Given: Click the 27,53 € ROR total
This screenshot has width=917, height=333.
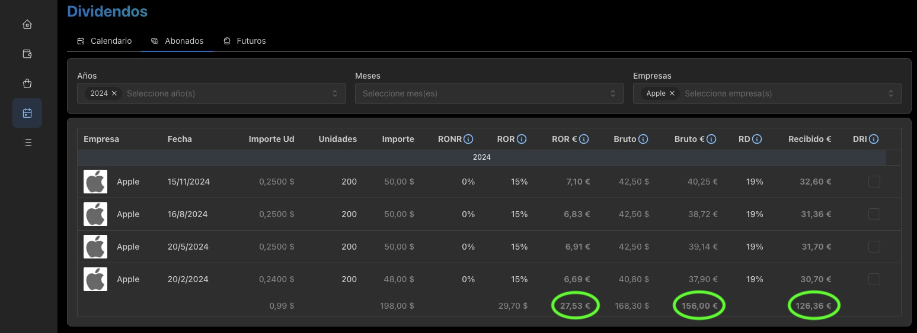Looking at the screenshot, I should pos(575,306).
